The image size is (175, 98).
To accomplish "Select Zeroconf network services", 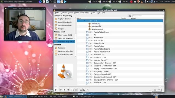I will (64, 38).
